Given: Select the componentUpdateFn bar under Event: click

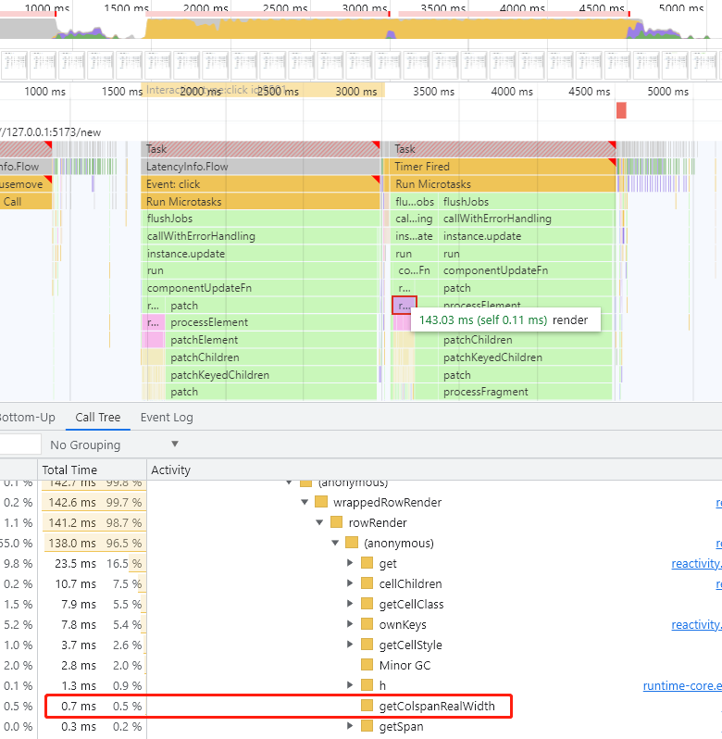Looking at the screenshot, I should (260, 288).
